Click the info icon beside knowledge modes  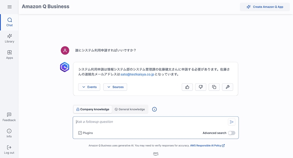155,110
